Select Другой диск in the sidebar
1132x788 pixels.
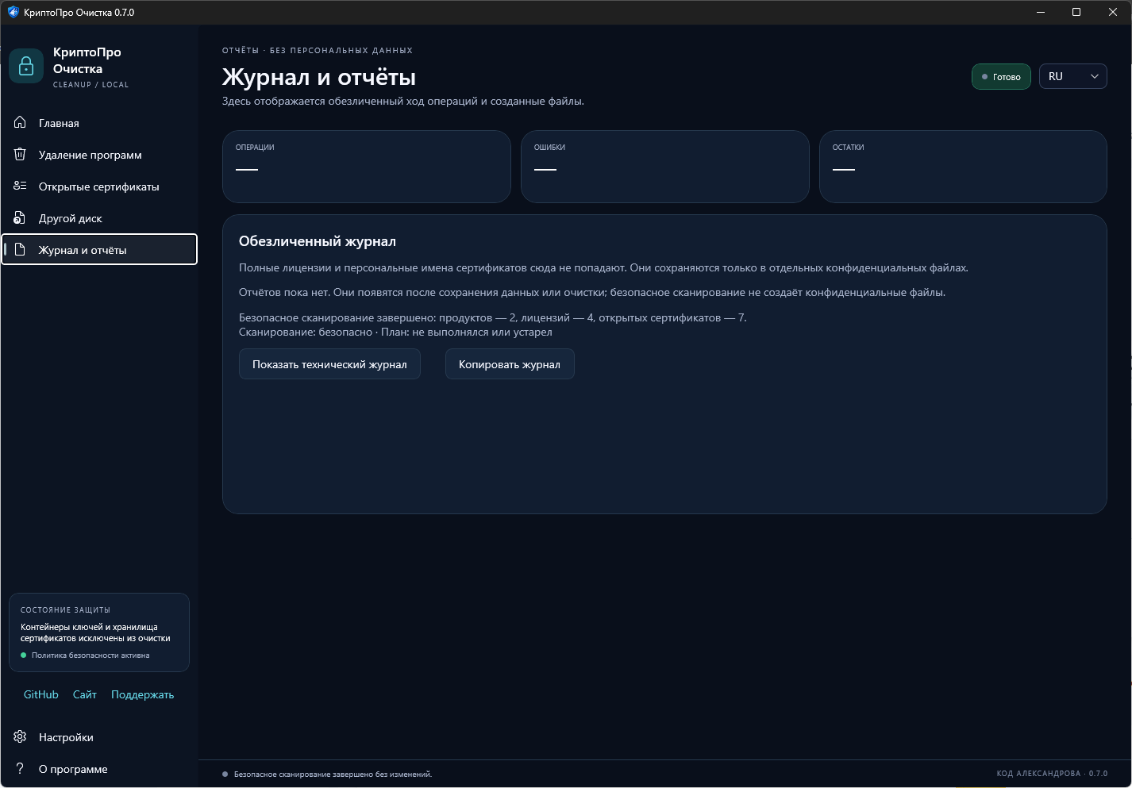coord(99,218)
